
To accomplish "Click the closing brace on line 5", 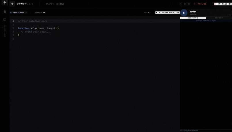I will (x=19, y=35).
